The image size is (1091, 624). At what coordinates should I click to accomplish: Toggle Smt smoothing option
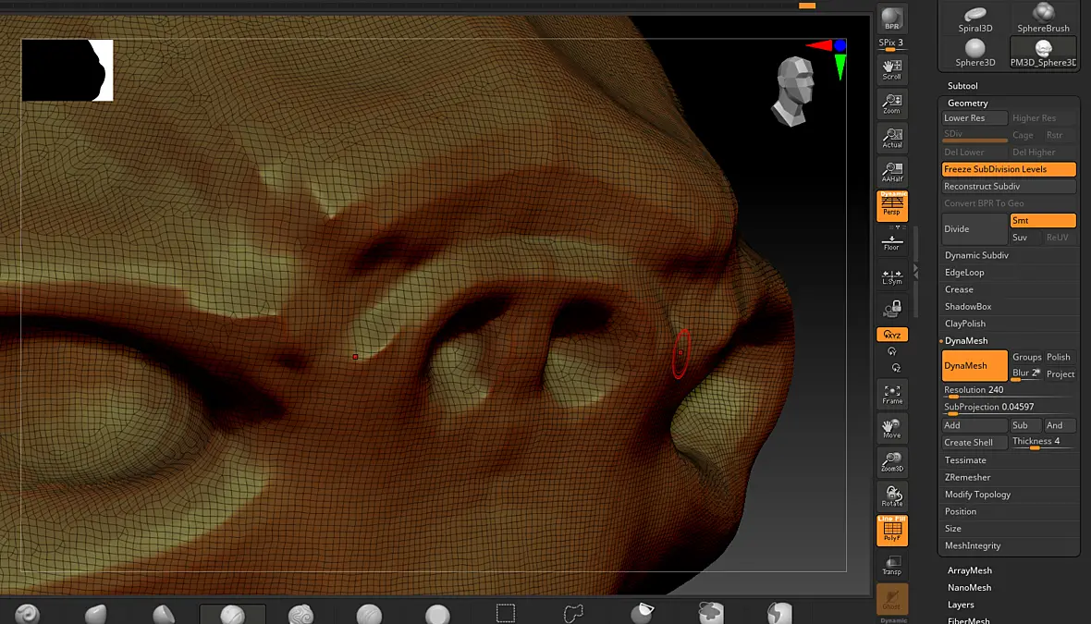point(1043,221)
